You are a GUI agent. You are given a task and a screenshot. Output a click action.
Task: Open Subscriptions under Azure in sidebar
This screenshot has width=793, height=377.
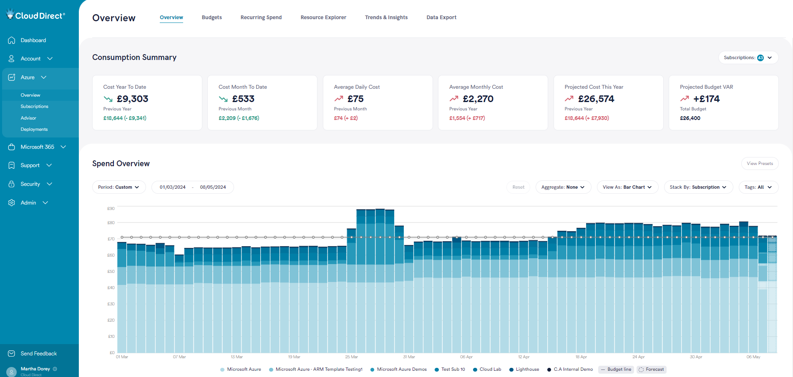(35, 107)
